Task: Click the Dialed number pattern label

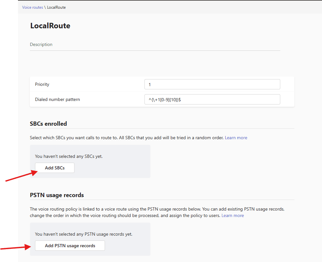Action: (57, 100)
